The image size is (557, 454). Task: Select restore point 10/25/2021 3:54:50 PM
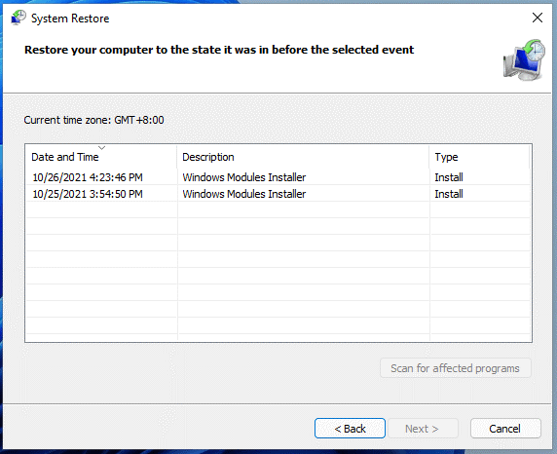[x=278, y=194]
